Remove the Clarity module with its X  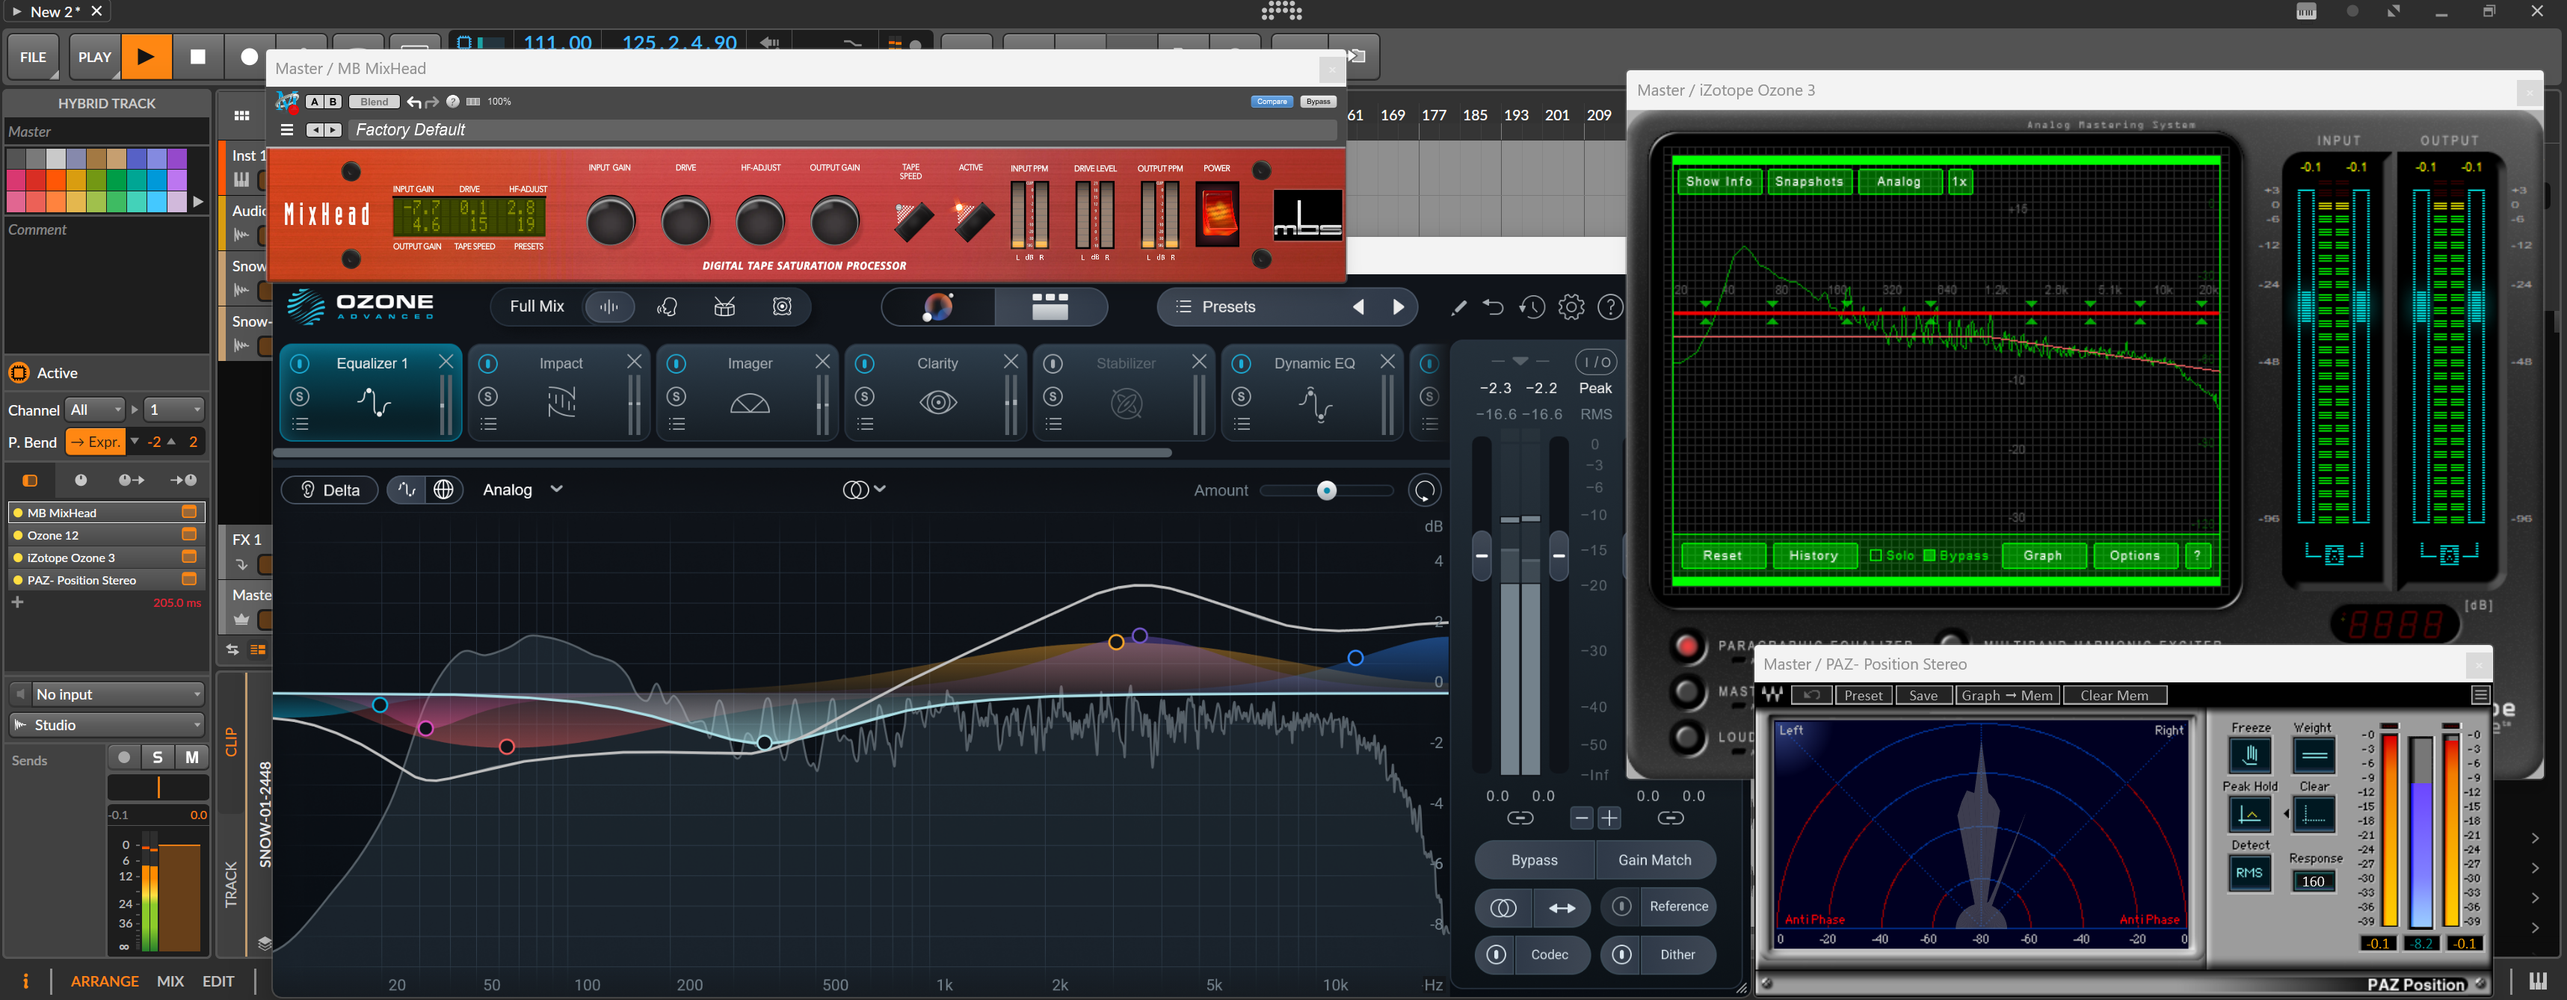1011,362
